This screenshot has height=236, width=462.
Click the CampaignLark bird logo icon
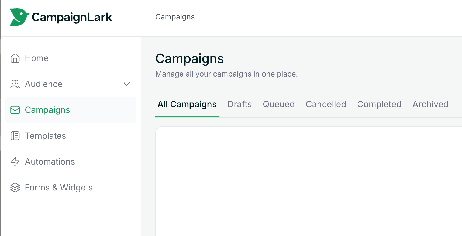click(x=19, y=17)
